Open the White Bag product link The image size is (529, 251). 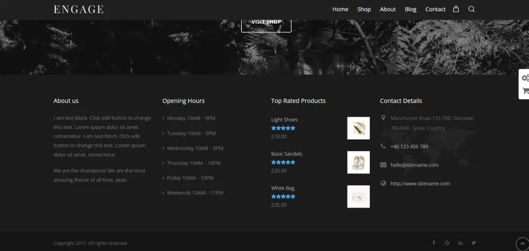coord(282,188)
